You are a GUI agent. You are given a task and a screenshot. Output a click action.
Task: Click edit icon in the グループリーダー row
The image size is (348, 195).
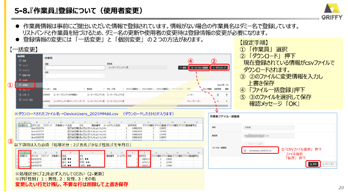pyautogui.click(x=218, y=101)
